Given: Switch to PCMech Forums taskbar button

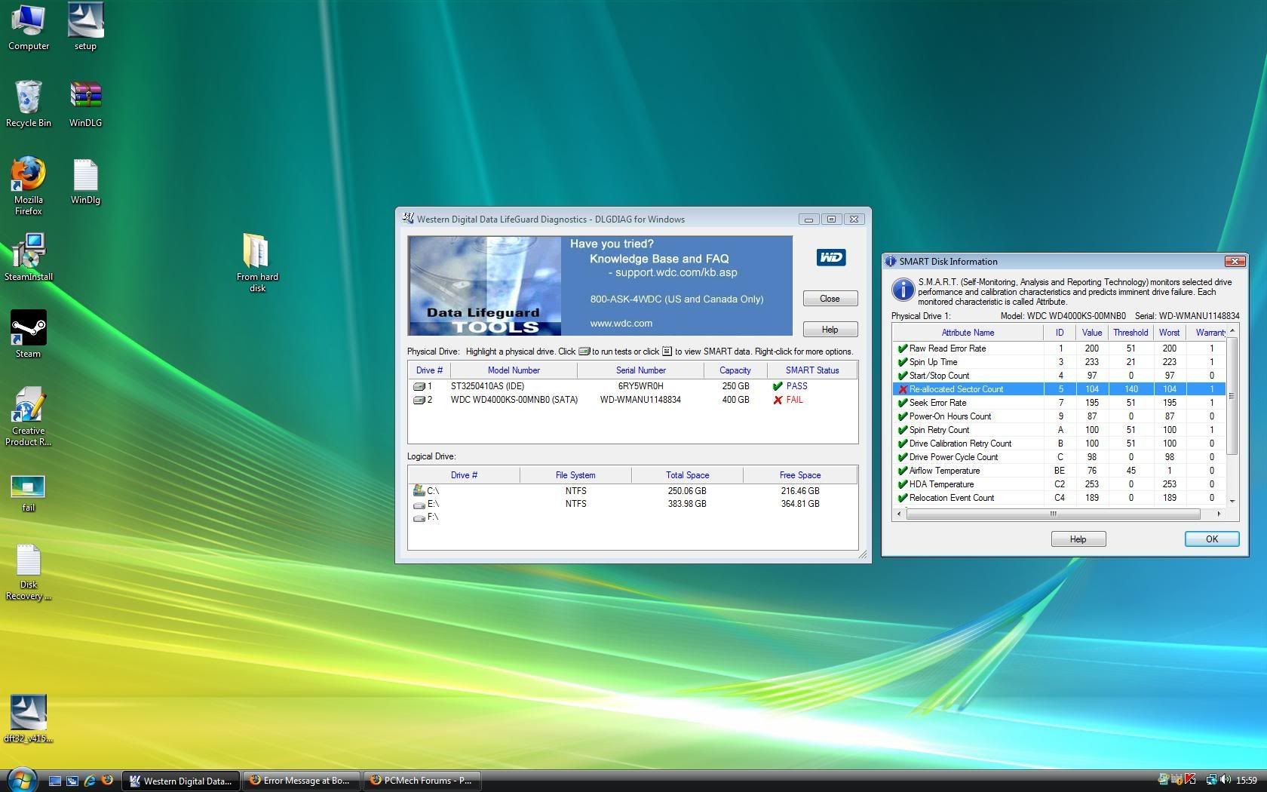Looking at the screenshot, I should [x=421, y=781].
